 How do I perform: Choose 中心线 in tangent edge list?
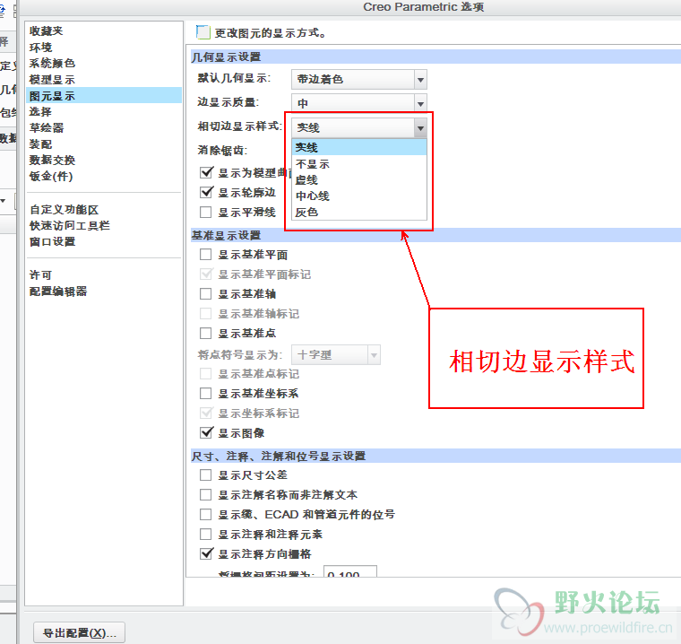[359, 196]
